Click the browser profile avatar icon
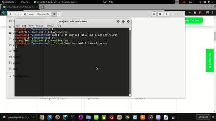 (207, 13)
